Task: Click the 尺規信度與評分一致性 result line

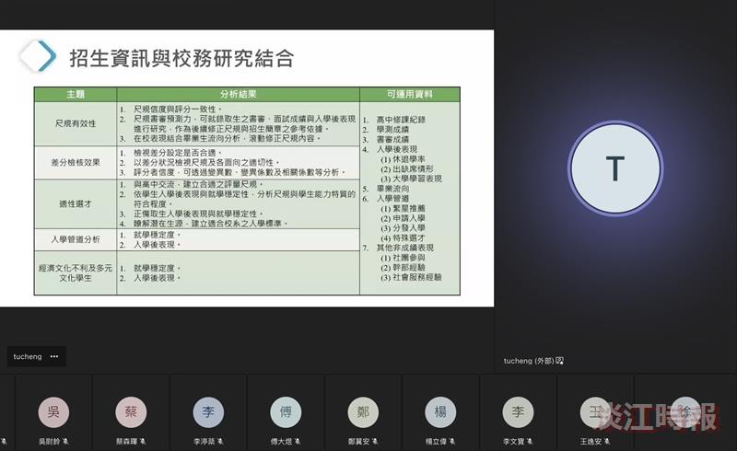Action: click(178, 110)
